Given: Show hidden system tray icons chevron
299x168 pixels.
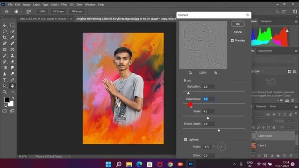Looking at the screenshot, I should coord(235,164).
